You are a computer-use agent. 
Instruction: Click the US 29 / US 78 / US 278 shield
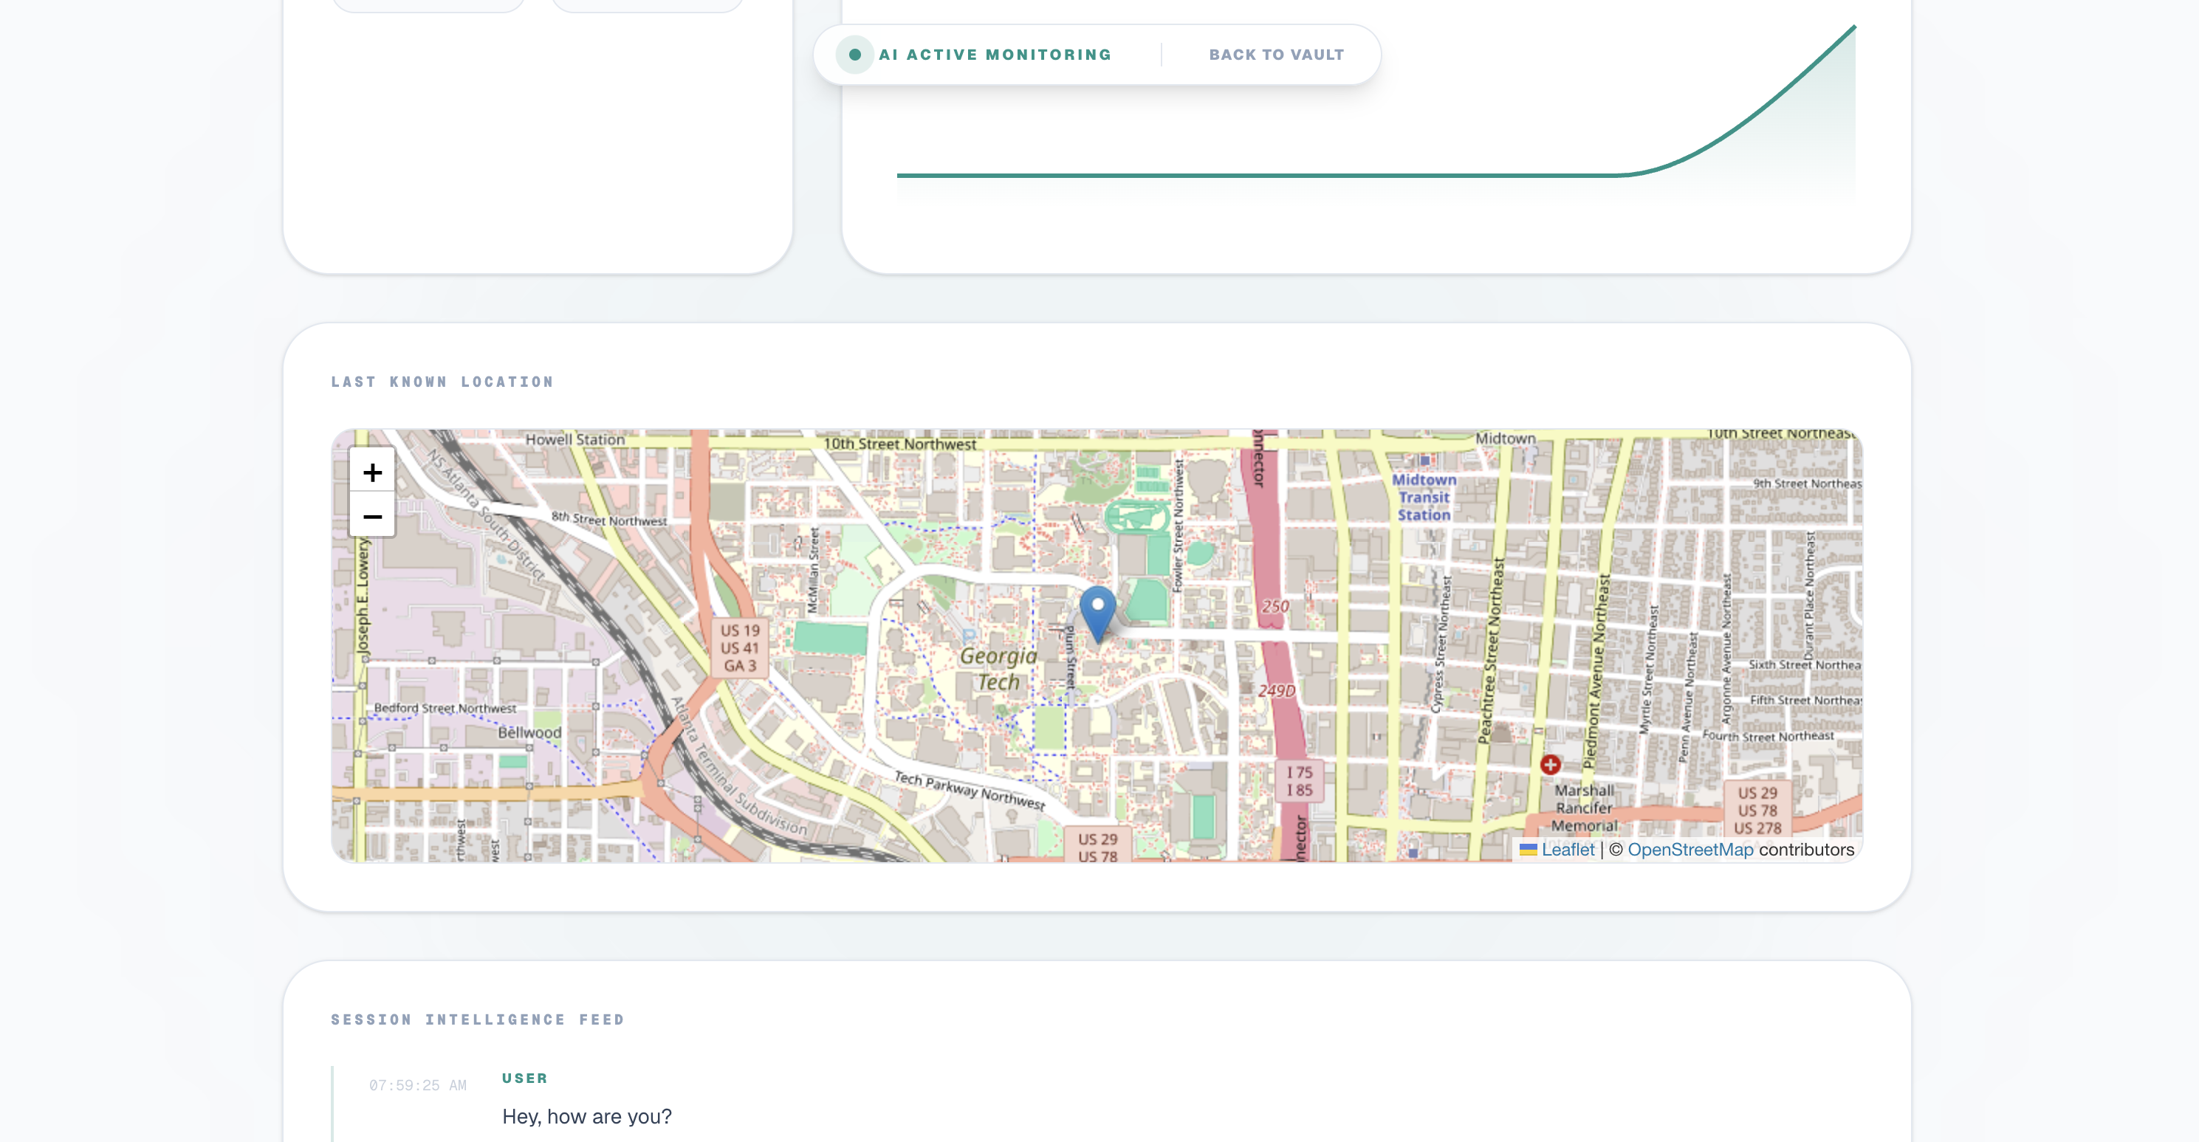1757,810
